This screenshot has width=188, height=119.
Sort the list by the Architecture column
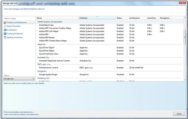(x=137, y=18)
